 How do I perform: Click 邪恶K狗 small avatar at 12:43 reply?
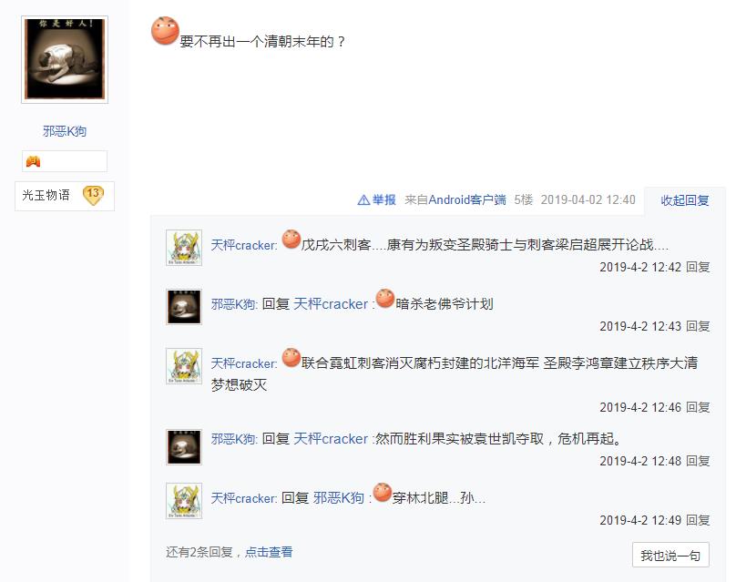(184, 307)
